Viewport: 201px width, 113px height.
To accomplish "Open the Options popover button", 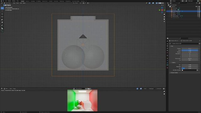I will tap(163, 5).
